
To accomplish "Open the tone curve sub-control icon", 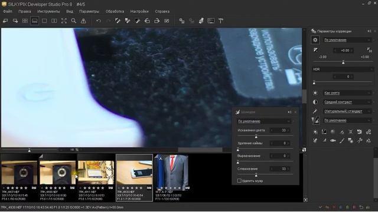I will click(324, 132).
